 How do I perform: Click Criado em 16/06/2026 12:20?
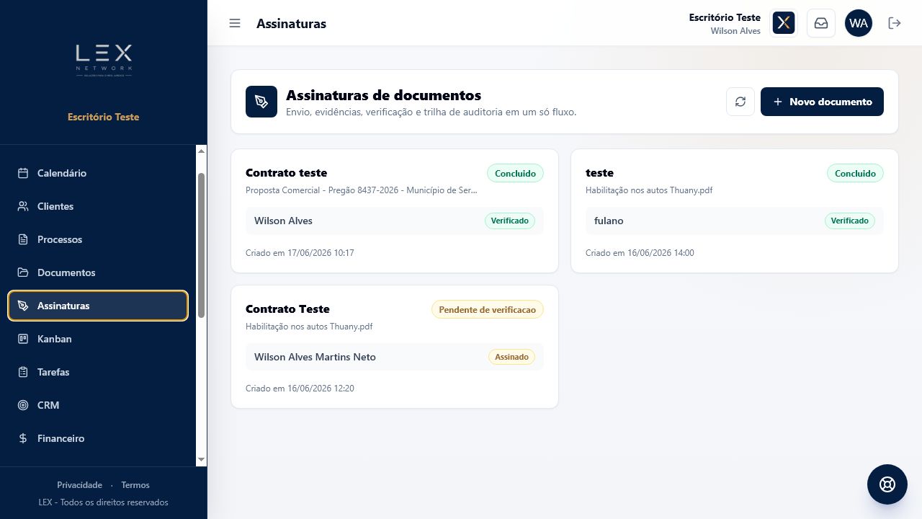pyautogui.click(x=300, y=389)
